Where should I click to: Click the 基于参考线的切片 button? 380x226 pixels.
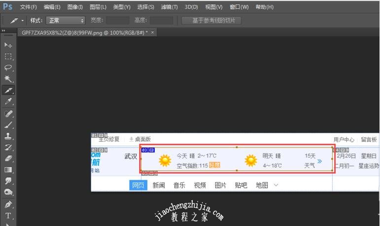coord(211,20)
